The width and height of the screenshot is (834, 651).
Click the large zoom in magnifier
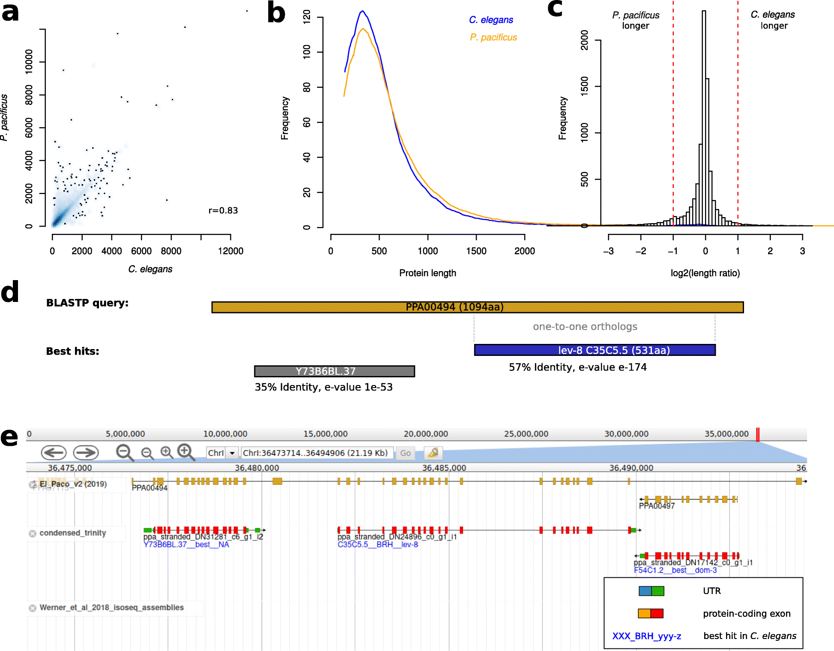pyautogui.click(x=186, y=452)
